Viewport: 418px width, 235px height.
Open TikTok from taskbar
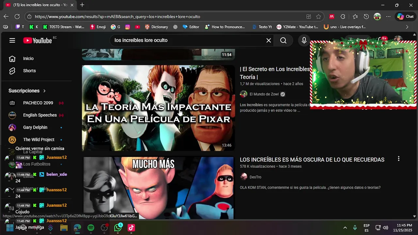coord(131,227)
